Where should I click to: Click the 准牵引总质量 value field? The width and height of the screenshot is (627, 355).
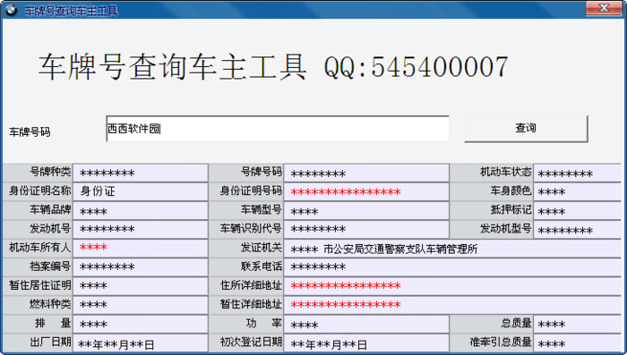577,342
